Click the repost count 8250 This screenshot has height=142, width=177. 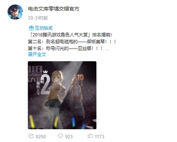tap(41, 137)
